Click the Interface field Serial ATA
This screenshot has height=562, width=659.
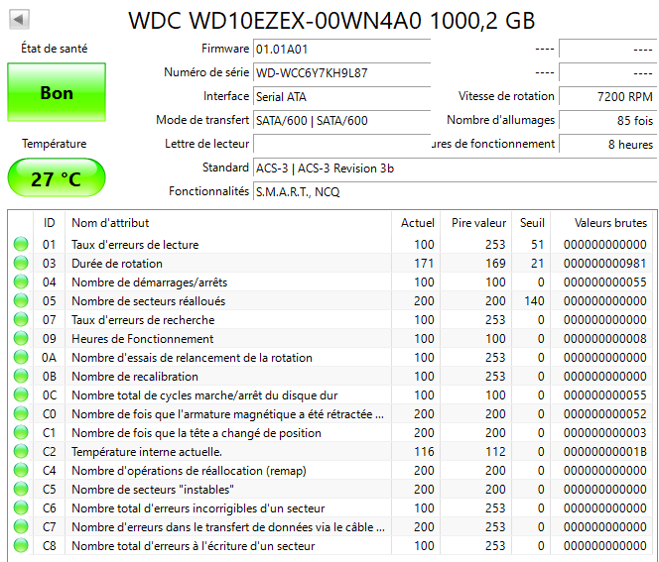pyautogui.click(x=341, y=97)
